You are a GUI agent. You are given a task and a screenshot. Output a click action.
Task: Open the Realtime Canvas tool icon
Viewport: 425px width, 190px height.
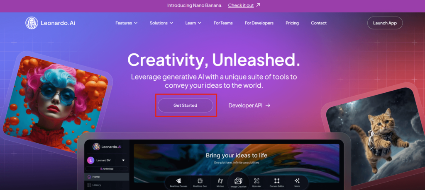click(178, 180)
